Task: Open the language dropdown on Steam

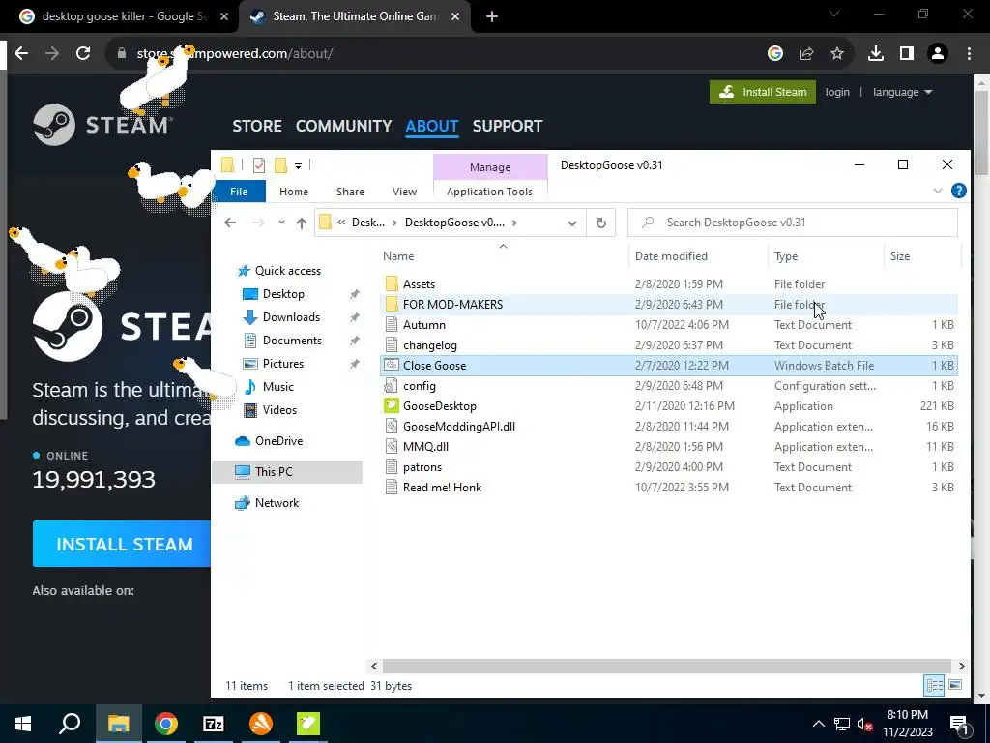Action: [x=902, y=92]
